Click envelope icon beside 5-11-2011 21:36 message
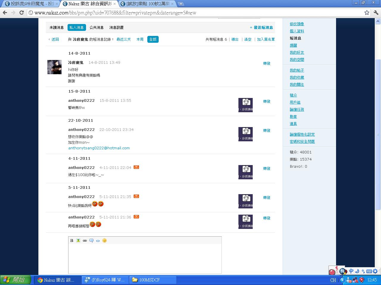The image size is (381, 285). [x=136, y=217]
